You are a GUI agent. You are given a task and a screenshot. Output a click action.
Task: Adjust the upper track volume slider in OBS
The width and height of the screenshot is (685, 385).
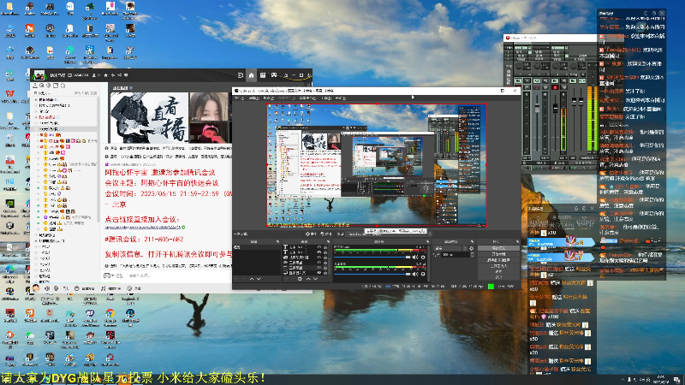coord(372,258)
